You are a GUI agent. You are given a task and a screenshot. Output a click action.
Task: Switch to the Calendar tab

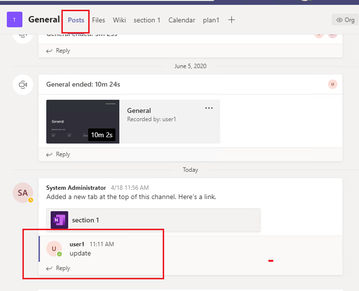[x=182, y=20]
